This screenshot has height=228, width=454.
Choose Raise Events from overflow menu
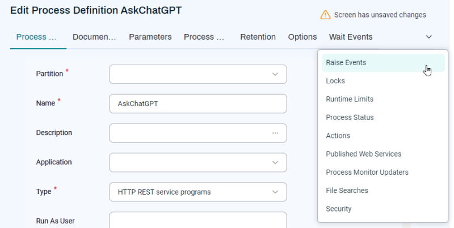coord(346,63)
